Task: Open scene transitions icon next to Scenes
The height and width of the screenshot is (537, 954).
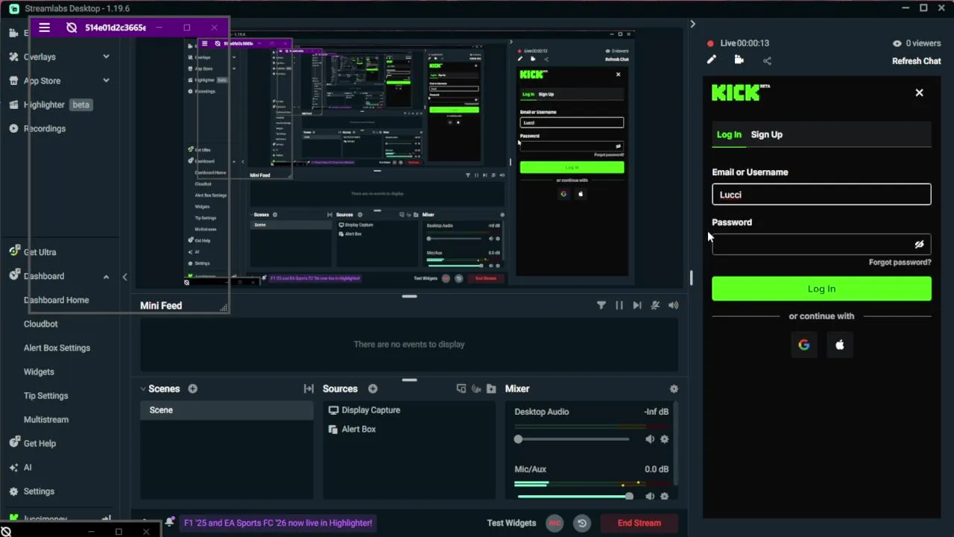Action: pyautogui.click(x=309, y=389)
